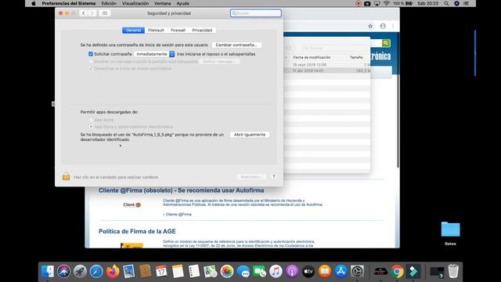Open App Store in the Dock
This screenshot has height=282, width=501.
point(341,272)
